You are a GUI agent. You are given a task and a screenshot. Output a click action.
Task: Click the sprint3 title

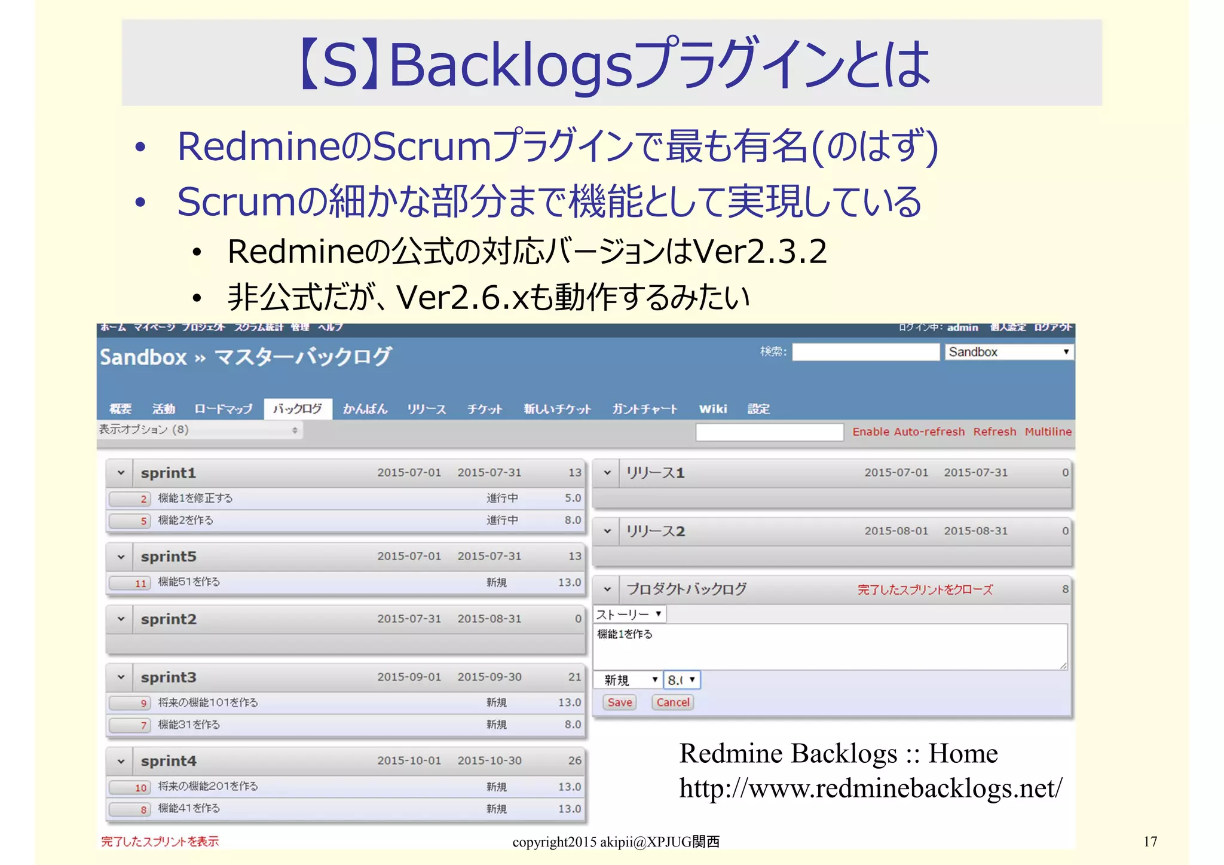(169, 677)
